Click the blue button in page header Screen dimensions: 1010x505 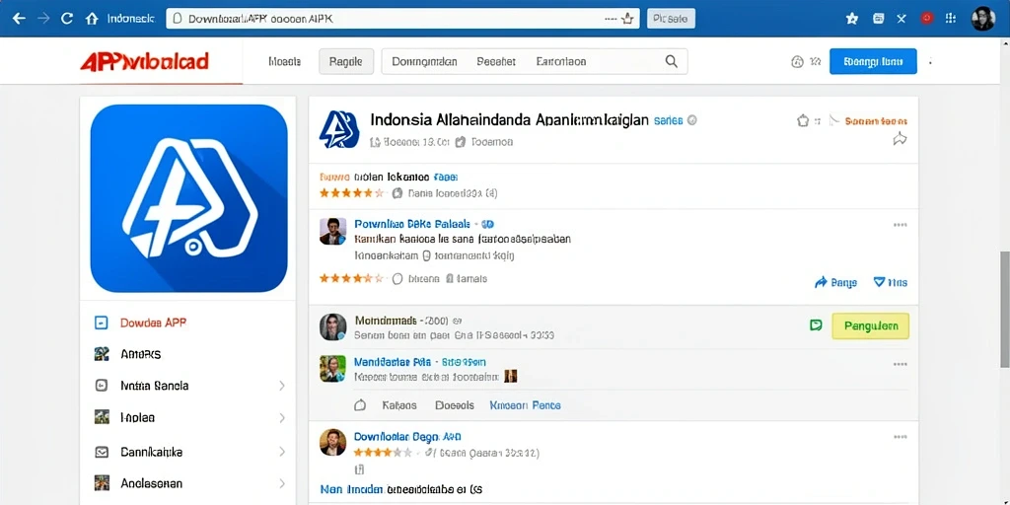click(x=873, y=61)
